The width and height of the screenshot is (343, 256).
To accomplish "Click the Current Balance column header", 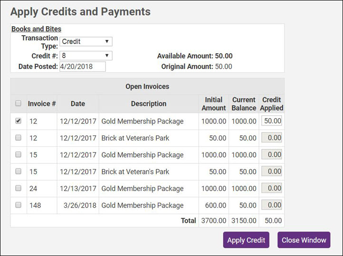I will coord(244,104).
